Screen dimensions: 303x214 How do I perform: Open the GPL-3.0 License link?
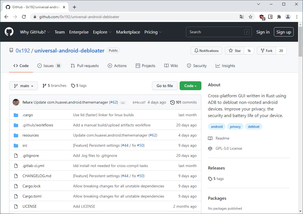(229, 148)
